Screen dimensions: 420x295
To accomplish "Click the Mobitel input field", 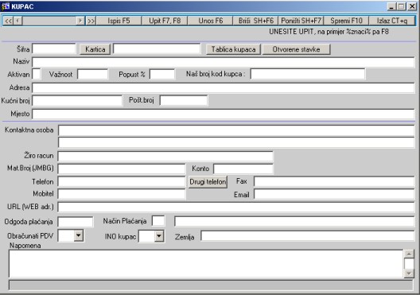I will (122, 194).
